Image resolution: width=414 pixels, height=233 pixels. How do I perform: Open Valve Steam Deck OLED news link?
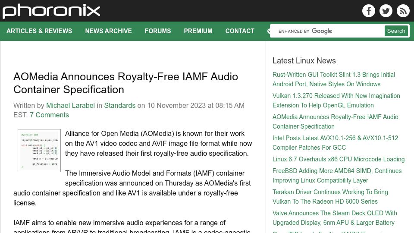[x=335, y=217]
